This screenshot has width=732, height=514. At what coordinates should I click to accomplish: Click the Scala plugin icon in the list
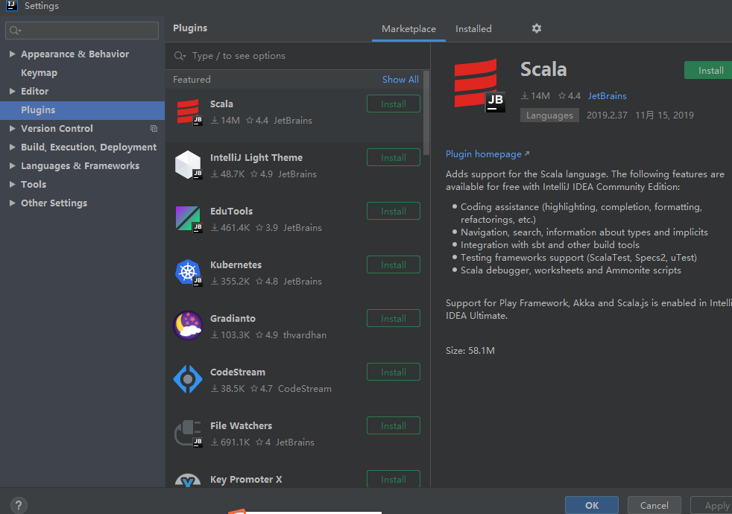pos(188,112)
